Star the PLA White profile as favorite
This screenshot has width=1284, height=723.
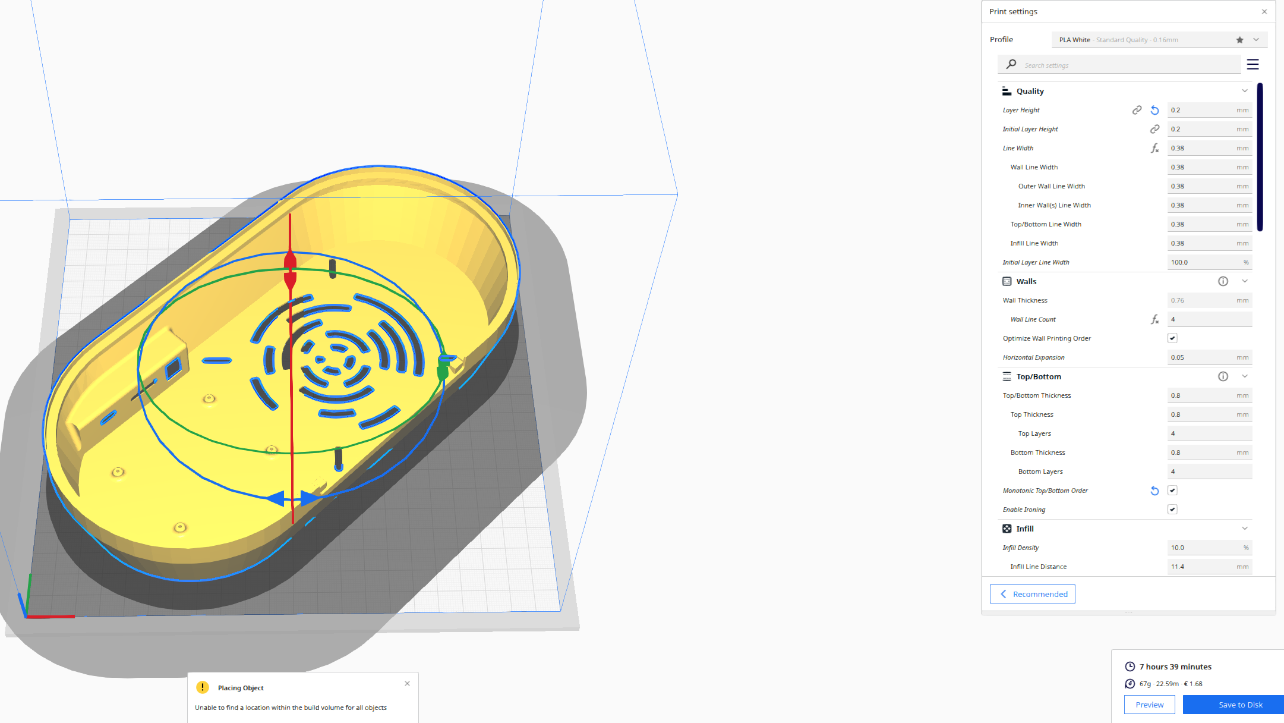(1239, 39)
